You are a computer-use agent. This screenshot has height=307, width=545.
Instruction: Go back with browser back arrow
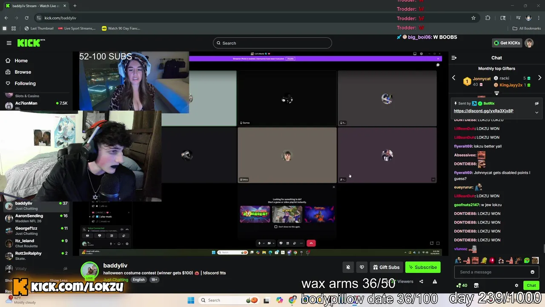coord(6,18)
